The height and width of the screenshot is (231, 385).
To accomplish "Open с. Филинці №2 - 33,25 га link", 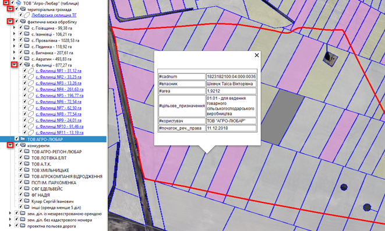I will pos(58,77).
